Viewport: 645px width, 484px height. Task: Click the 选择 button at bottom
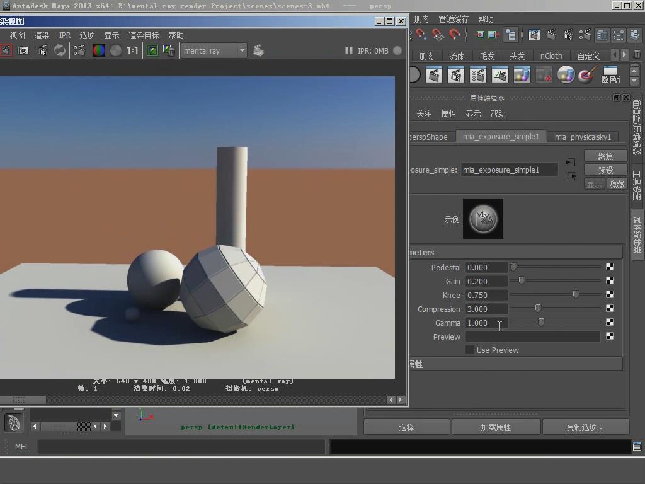click(x=406, y=427)
